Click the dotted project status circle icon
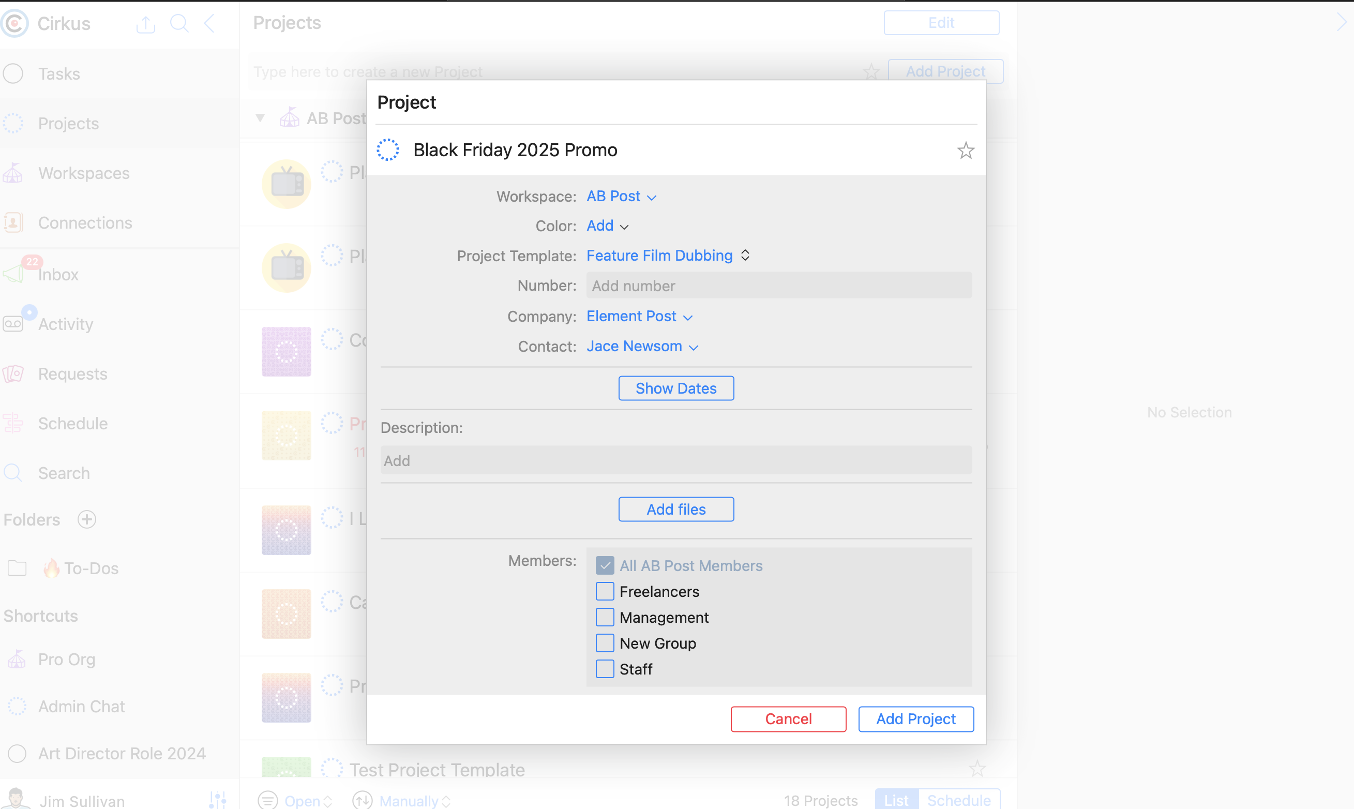The image size is (1354, 809). click(x=388, y=150)
